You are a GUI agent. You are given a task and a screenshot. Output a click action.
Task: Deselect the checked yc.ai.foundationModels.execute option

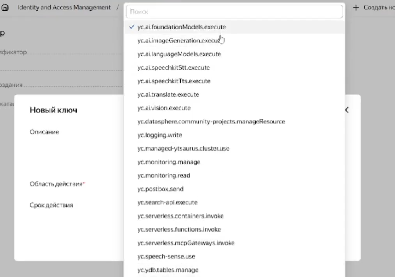tap(182, 27)
